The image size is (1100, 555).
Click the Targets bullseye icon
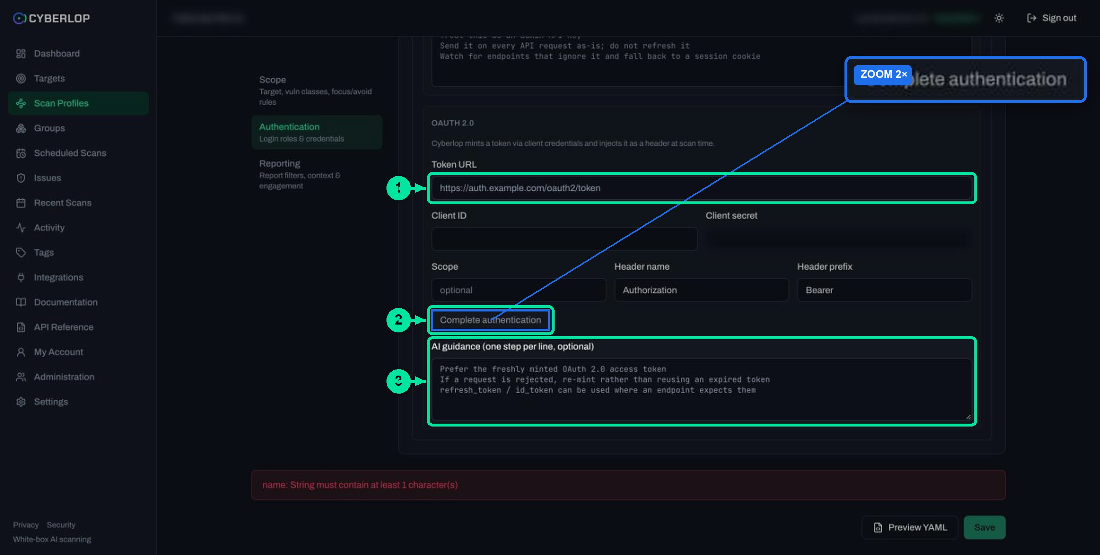[x=21, y=79]
